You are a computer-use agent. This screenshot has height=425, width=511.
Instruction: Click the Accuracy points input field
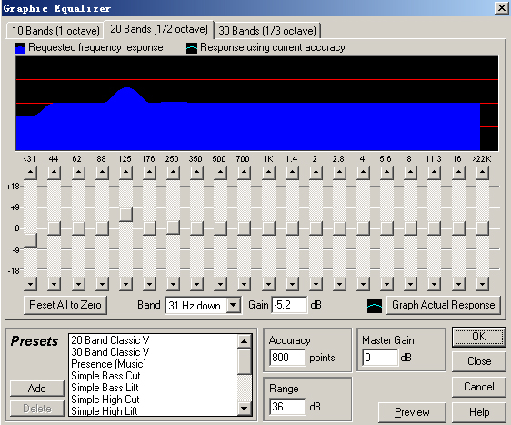point(287,358)
